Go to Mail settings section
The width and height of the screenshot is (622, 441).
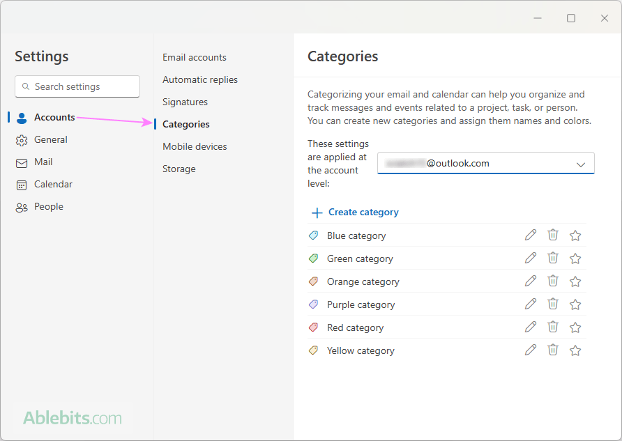point(43,162)
